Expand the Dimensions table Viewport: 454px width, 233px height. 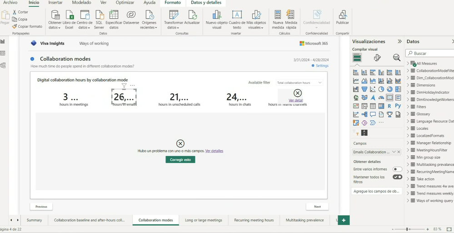408,85
